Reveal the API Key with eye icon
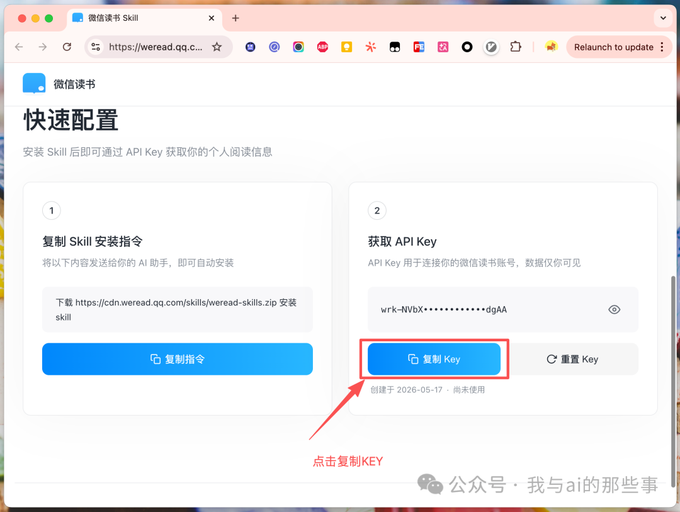The width and height of the screenshot is (680, 512). point(614,309)
